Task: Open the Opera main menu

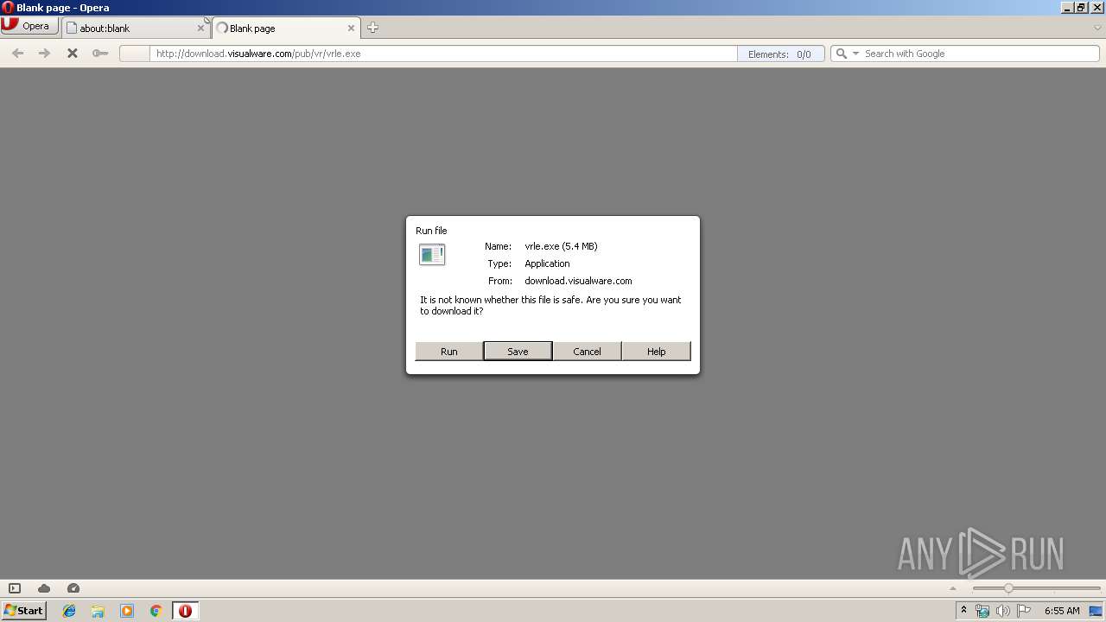Action: (x=29, y=26)
